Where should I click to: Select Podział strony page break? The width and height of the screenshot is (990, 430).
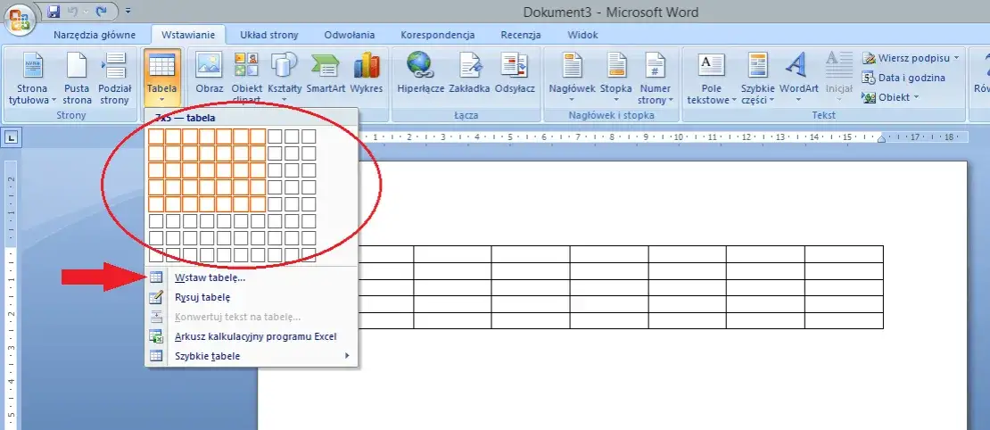(114, 78)
